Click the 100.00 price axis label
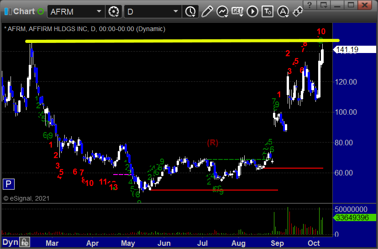 pyautogui.click(x=346, y=112)
